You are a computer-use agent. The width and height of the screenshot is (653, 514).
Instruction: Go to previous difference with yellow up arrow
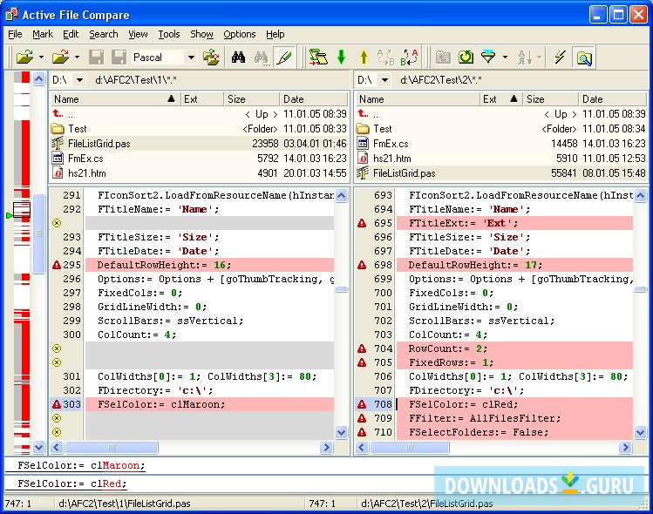pyautogui.click(x=364, y=57)
